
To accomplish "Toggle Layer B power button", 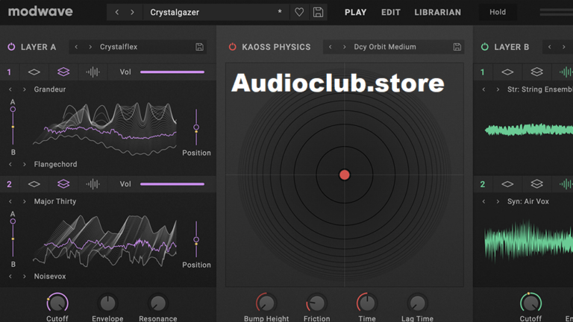I will click(x=484, y=47).
